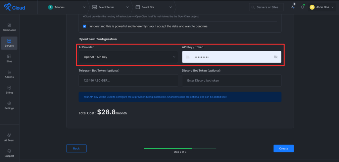Click the Back button
Screen dimensions: 339x162
(x=76, y=148)
